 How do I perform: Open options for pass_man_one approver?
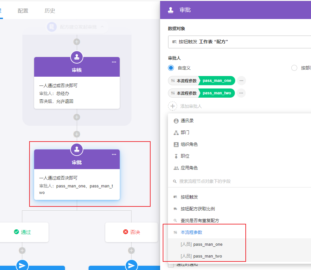point(241,81)
